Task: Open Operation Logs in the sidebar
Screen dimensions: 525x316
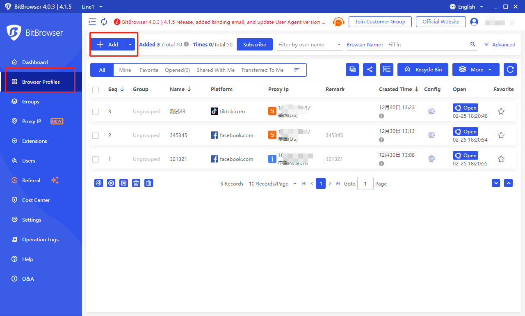Action: point(41,239)
